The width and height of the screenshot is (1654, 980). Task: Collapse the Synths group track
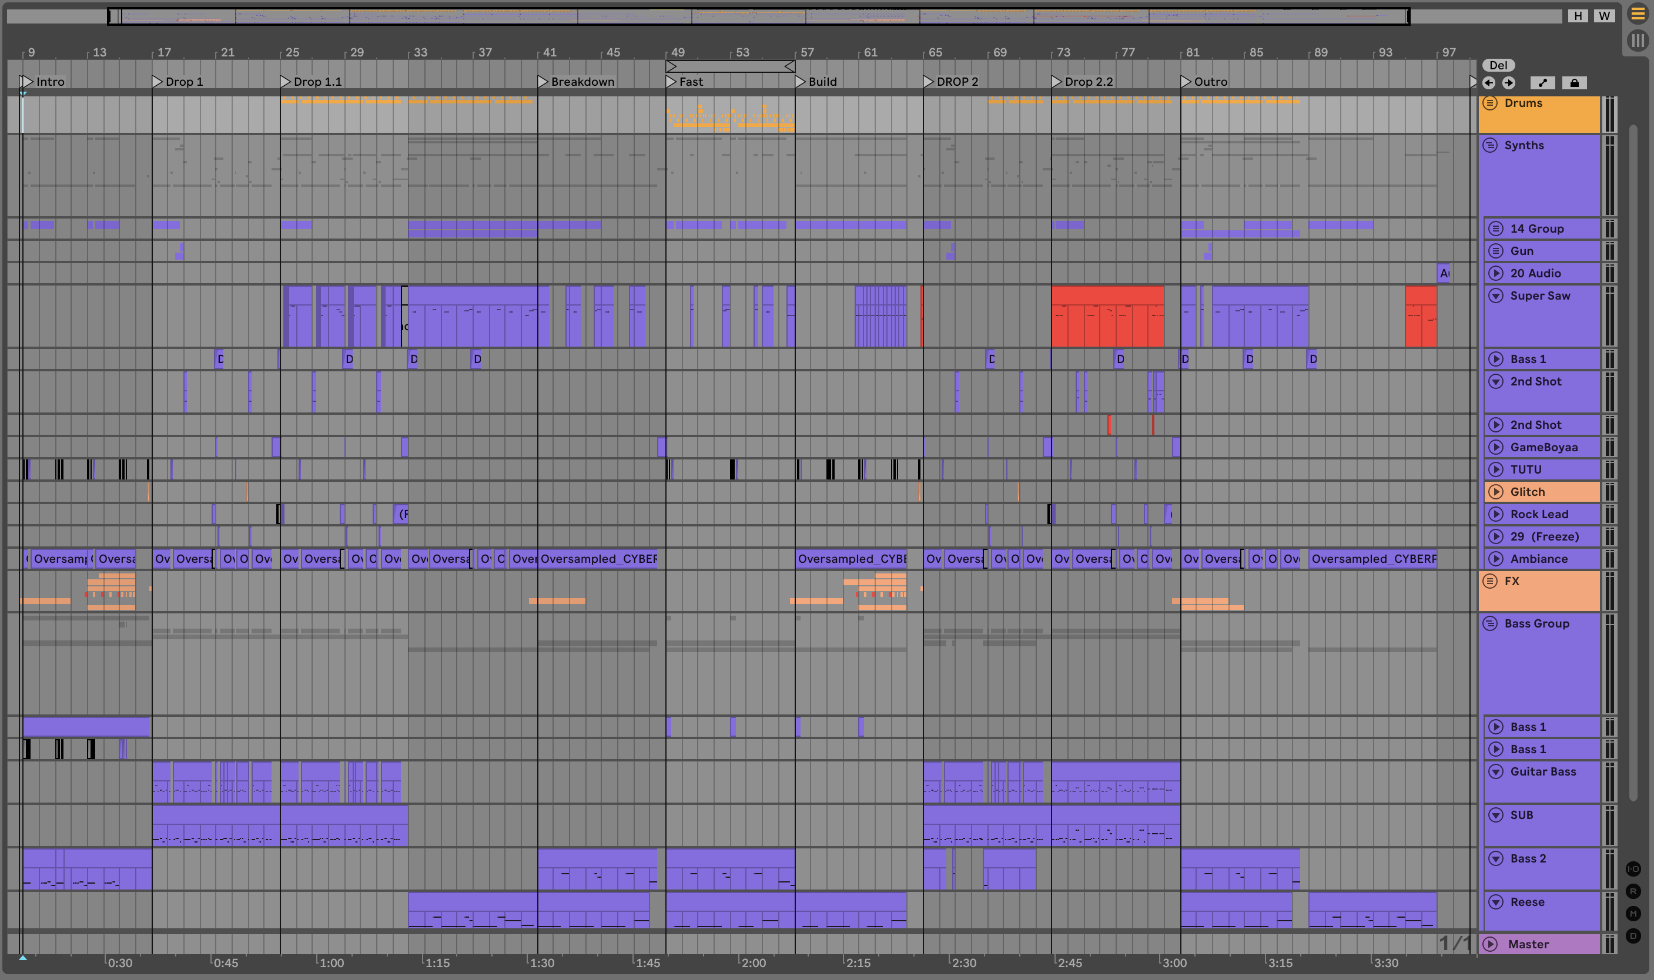pos(1490,145)
